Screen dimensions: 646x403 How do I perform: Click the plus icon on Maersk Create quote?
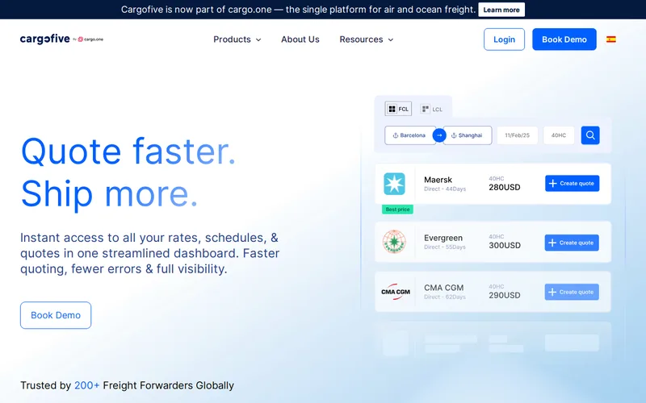(x=553, y=184)
